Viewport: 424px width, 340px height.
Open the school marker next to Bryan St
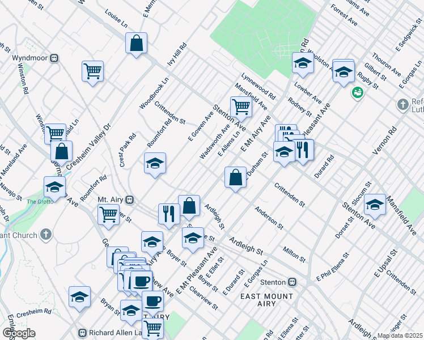[131, 311]
